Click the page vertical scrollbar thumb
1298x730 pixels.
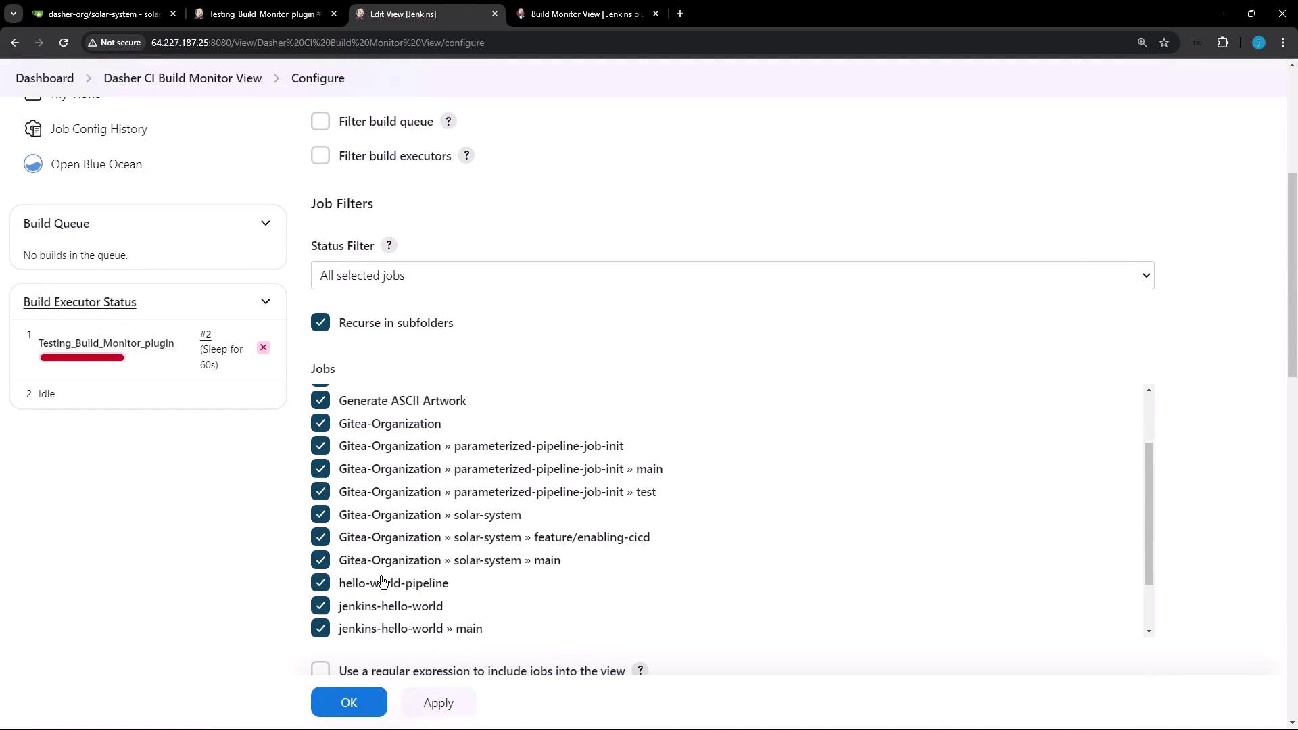click(x=1292, y=276)
